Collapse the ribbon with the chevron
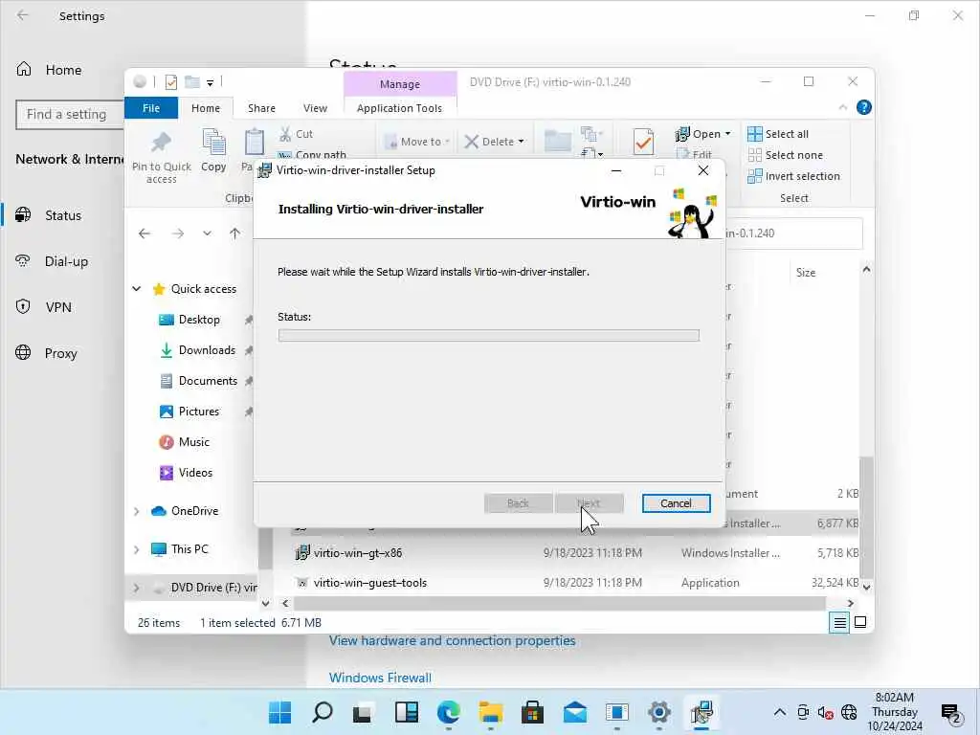980x735 pixels. click(x=842, y=107)
